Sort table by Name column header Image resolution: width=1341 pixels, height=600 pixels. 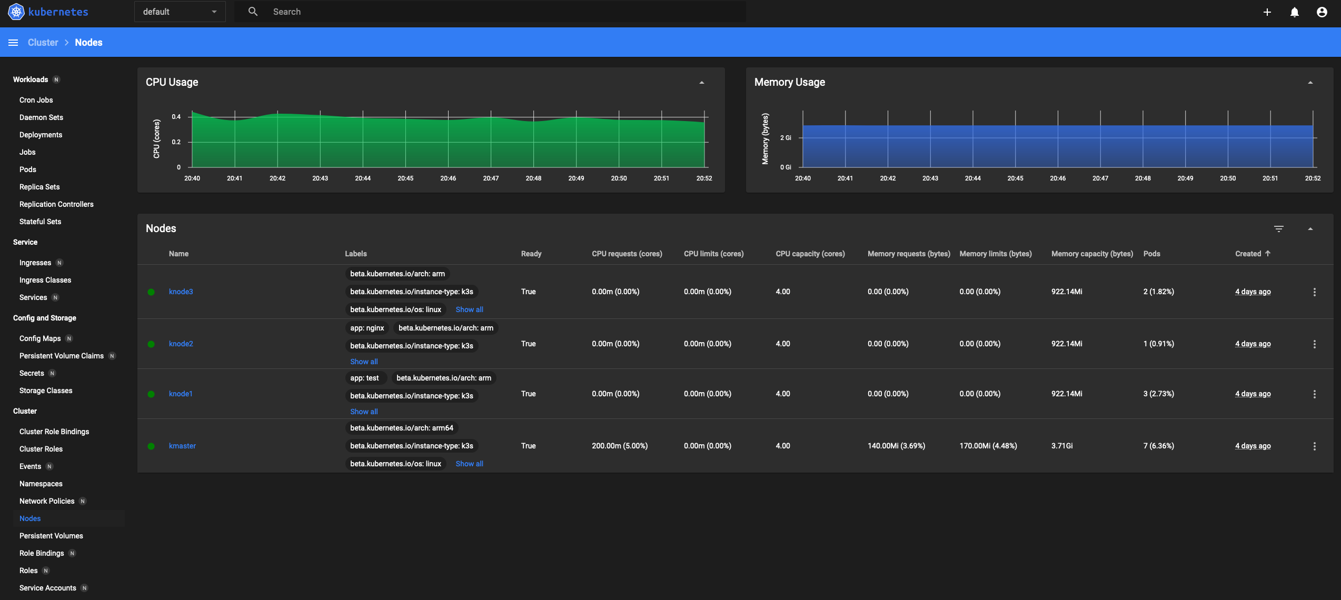coord(178,254)
